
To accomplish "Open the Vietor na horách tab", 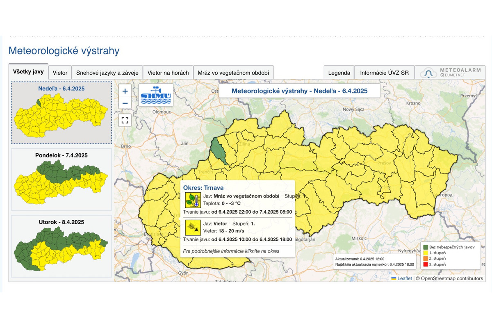I will point(168,73).
